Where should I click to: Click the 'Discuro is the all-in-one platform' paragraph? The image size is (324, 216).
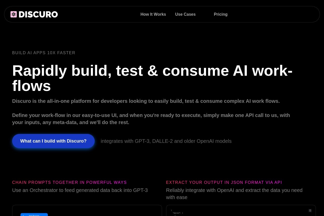(146, 101)
